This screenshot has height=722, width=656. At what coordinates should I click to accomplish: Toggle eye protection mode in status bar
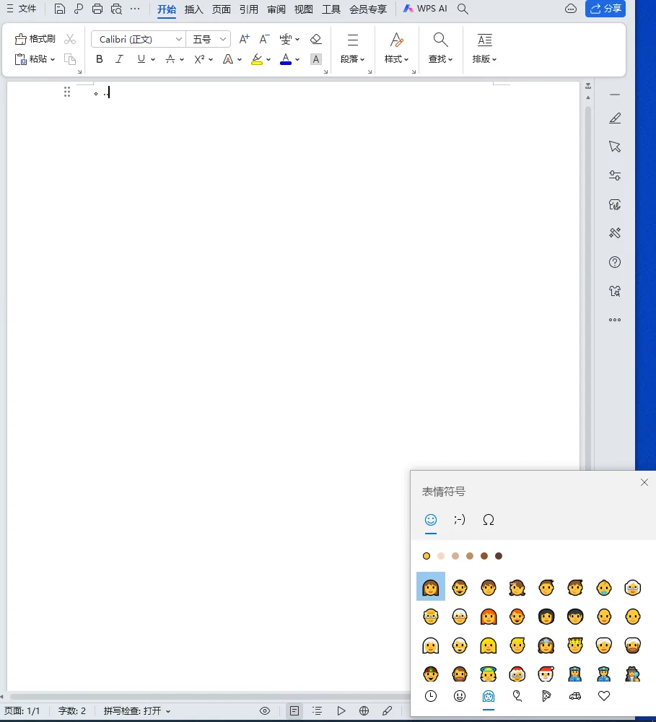[x=265, y=711]
